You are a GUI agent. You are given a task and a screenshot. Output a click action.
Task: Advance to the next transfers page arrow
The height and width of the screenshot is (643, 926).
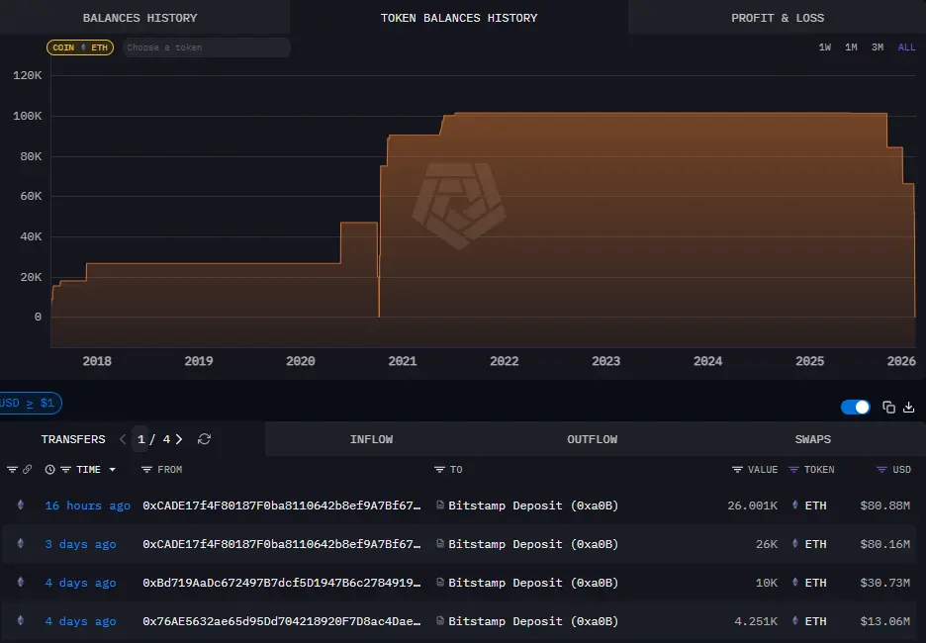tap(178, 438)
